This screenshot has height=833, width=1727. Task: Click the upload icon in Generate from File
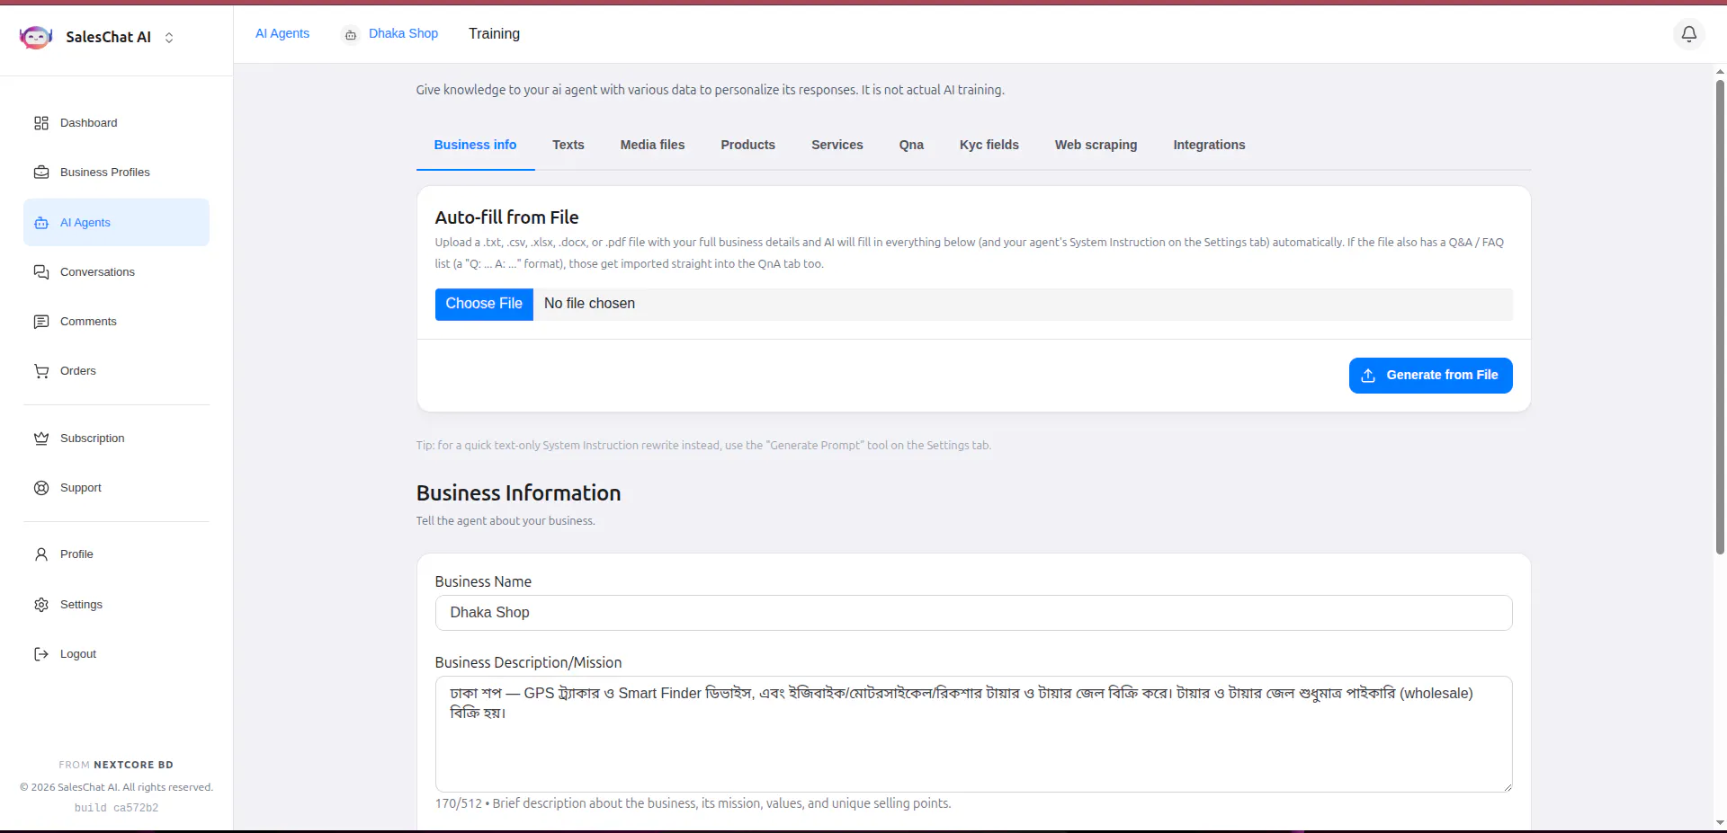tap(1368, 376)
